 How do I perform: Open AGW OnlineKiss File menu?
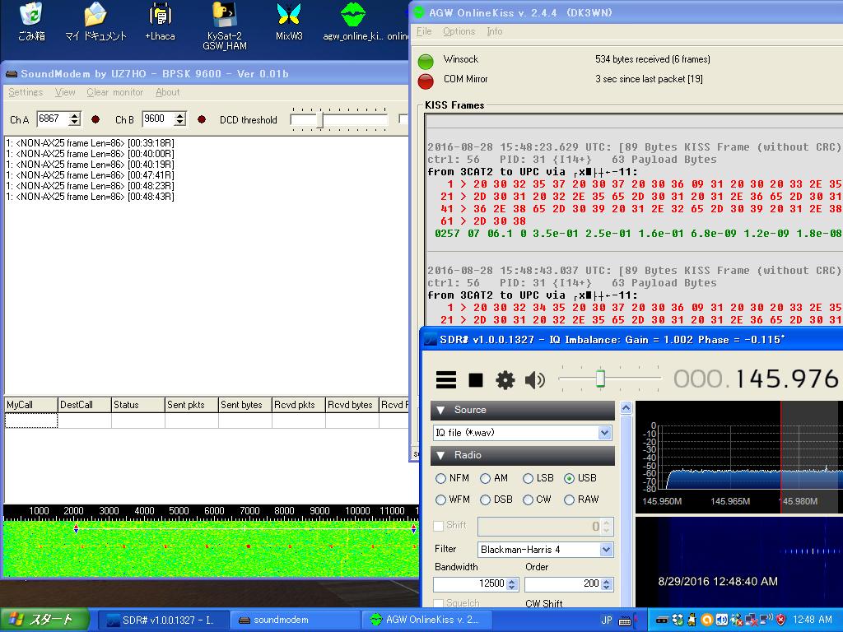[x=424, y=31]
